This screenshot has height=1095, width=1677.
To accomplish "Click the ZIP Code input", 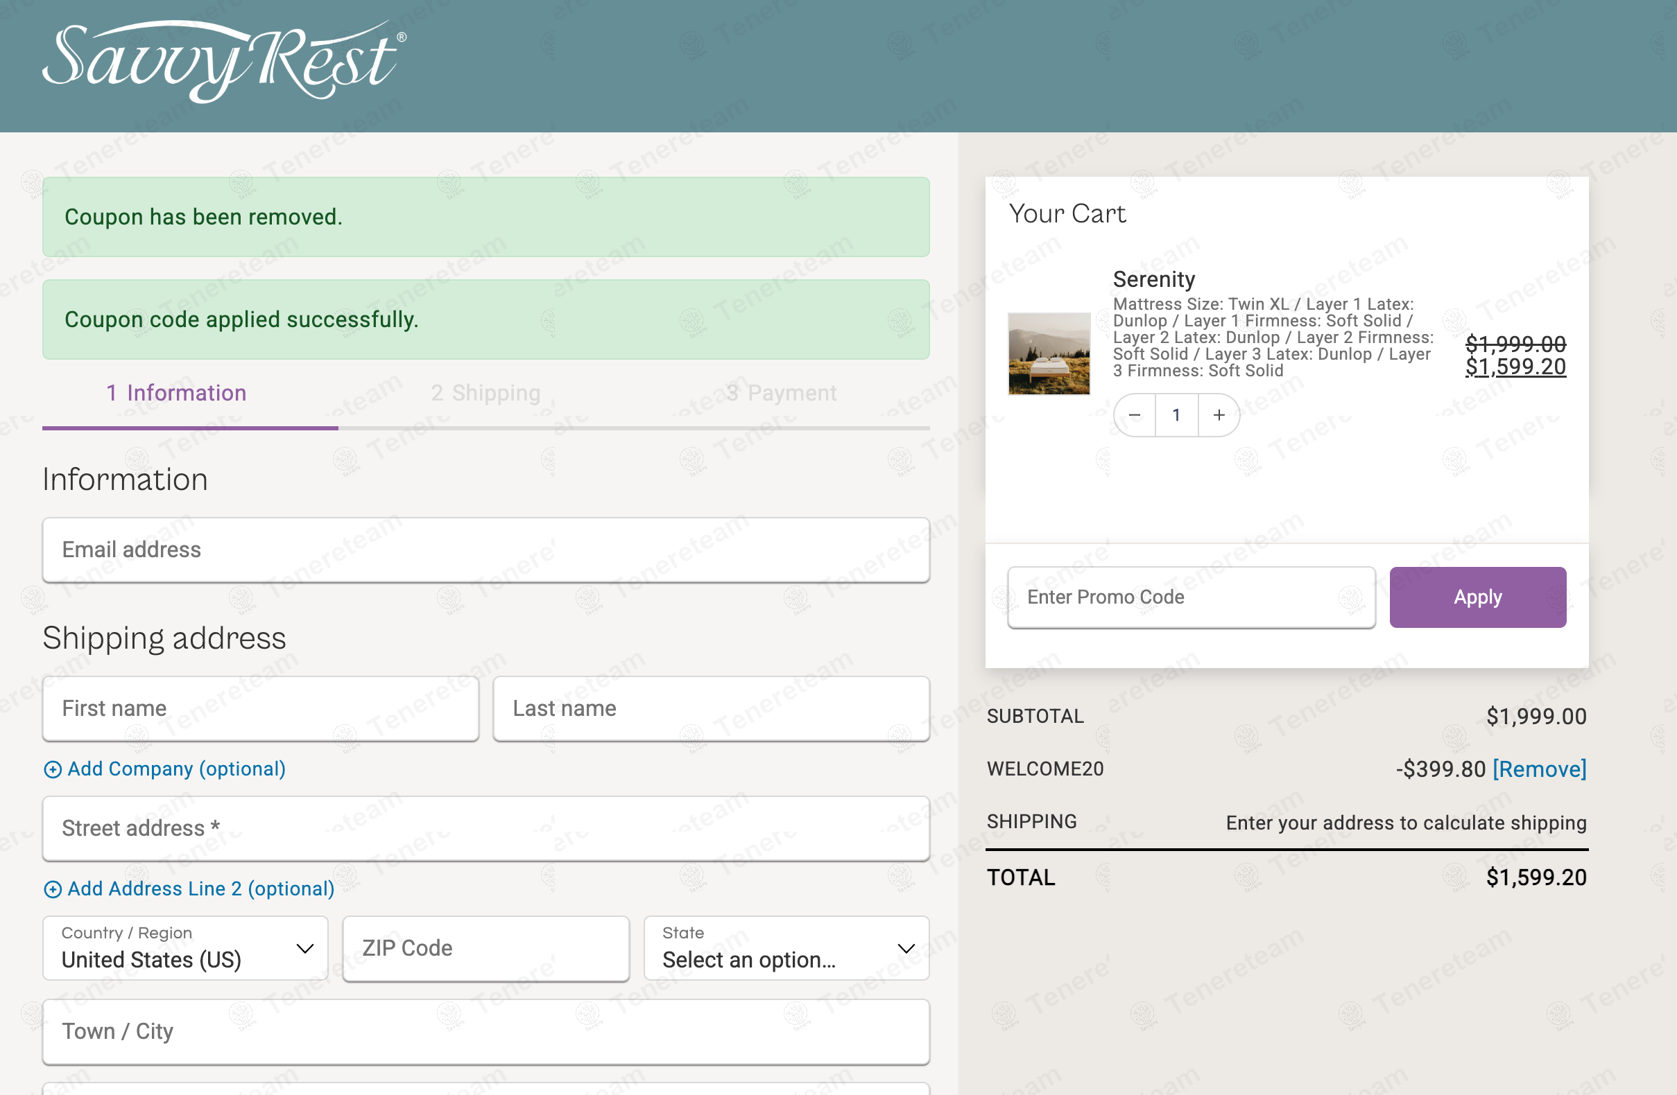I will 485,948.
